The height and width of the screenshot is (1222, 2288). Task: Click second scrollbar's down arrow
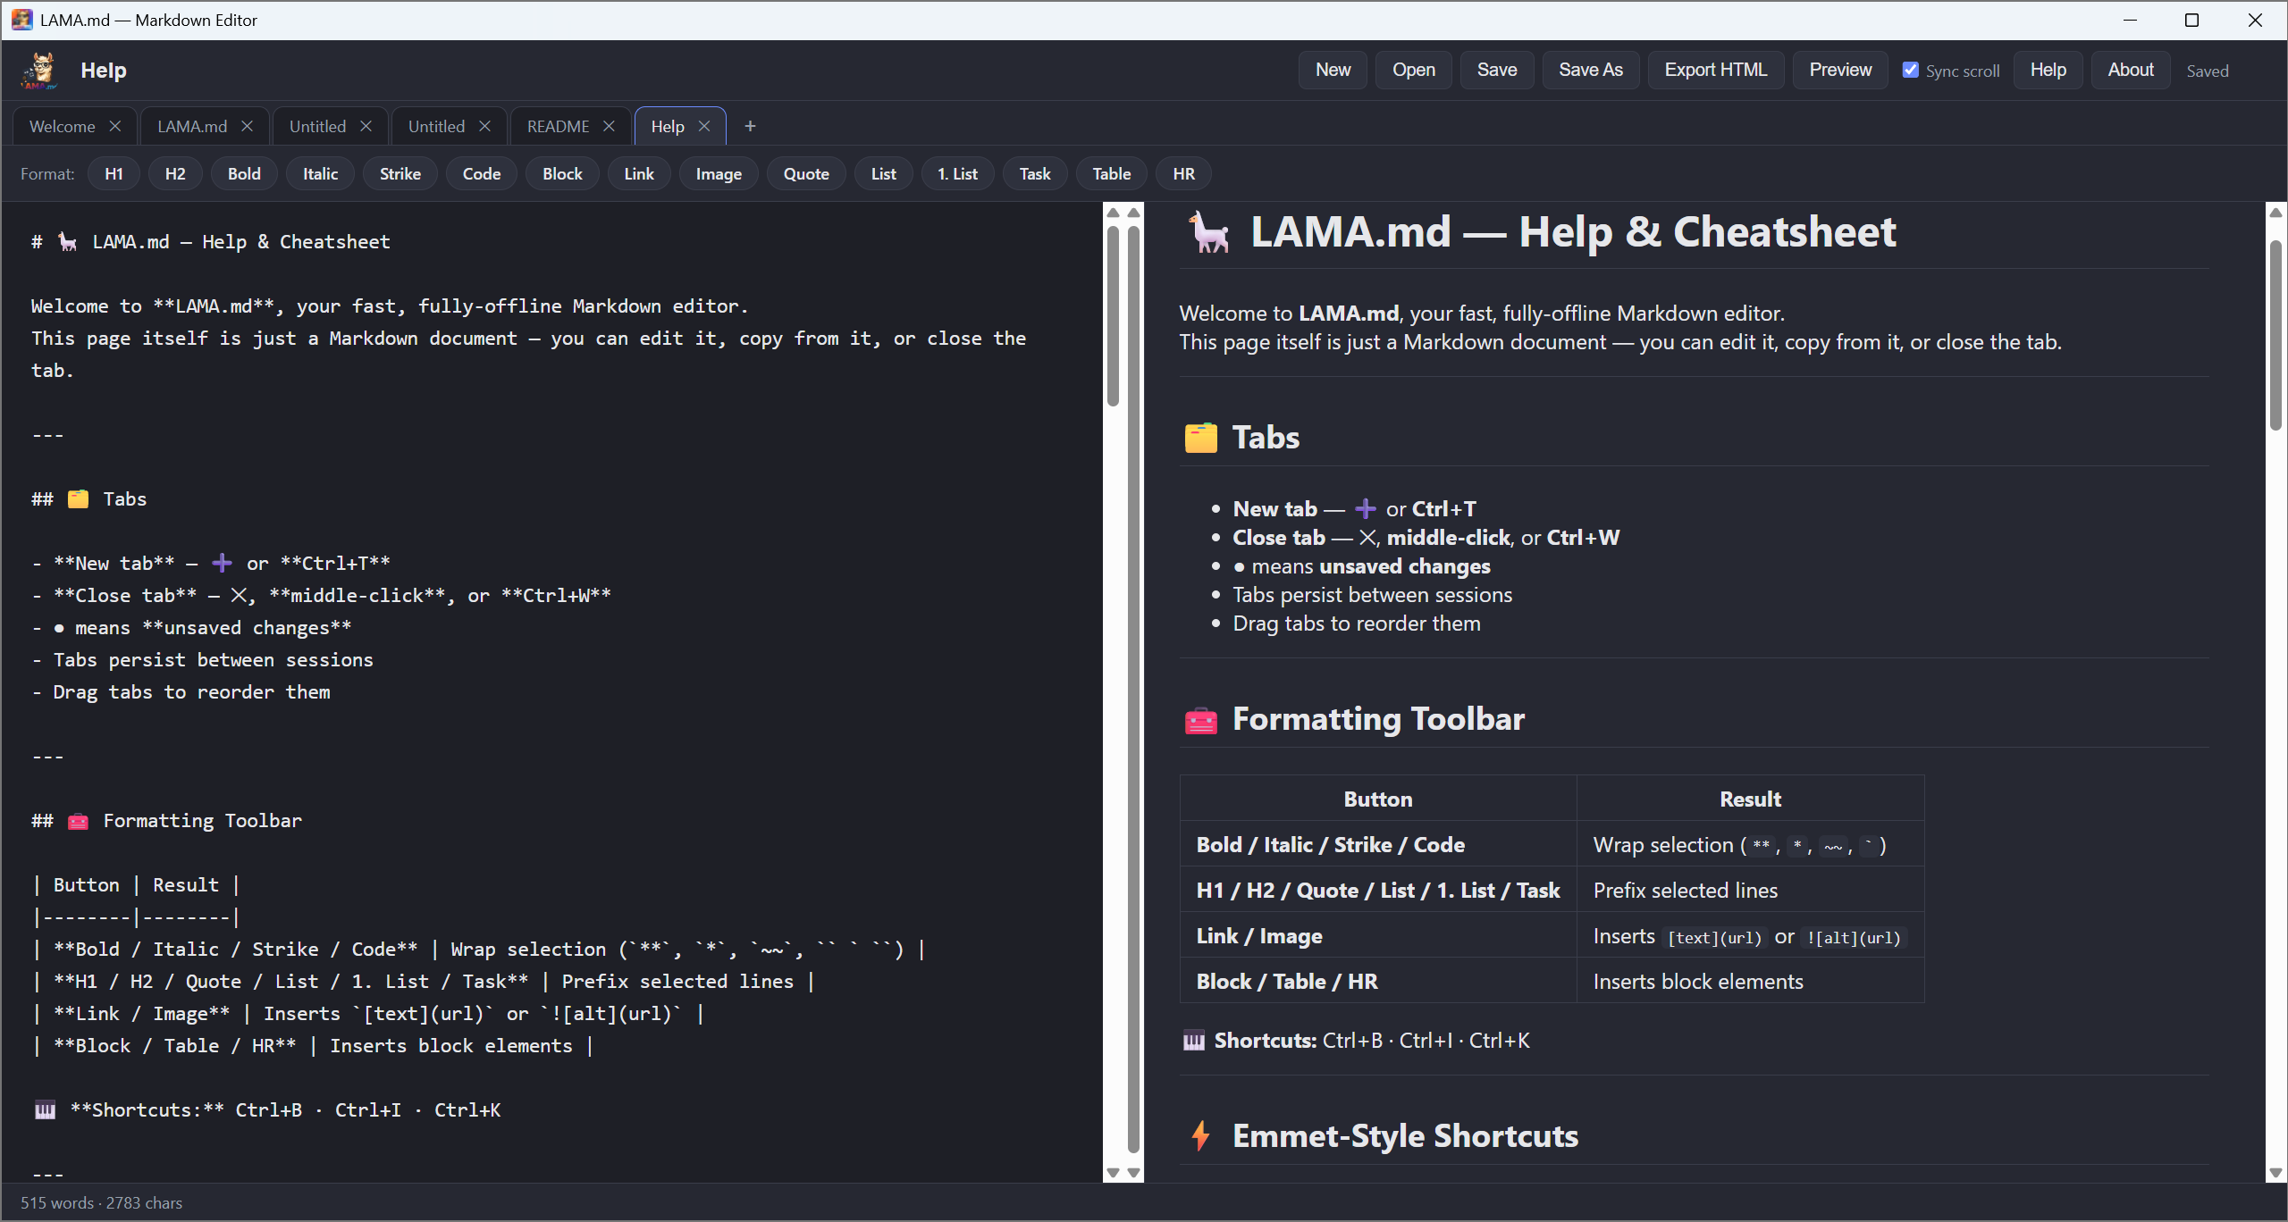(x=1134, y=1172)
